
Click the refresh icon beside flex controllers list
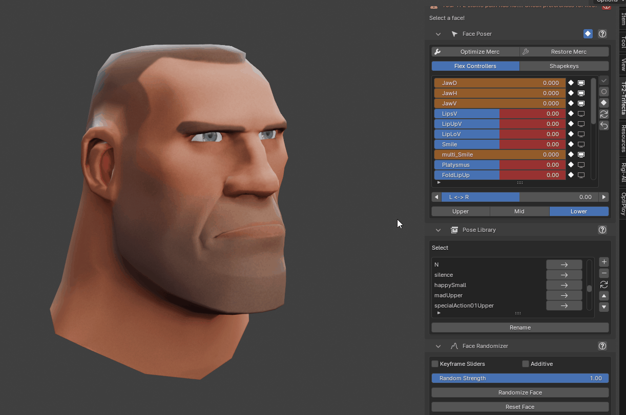pos(604,114)
